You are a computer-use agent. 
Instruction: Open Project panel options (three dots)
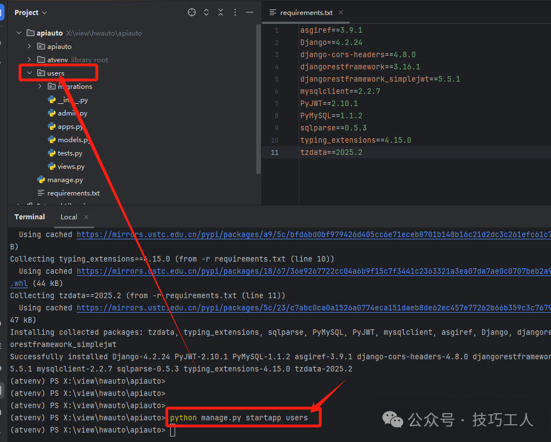click(235, 12)
